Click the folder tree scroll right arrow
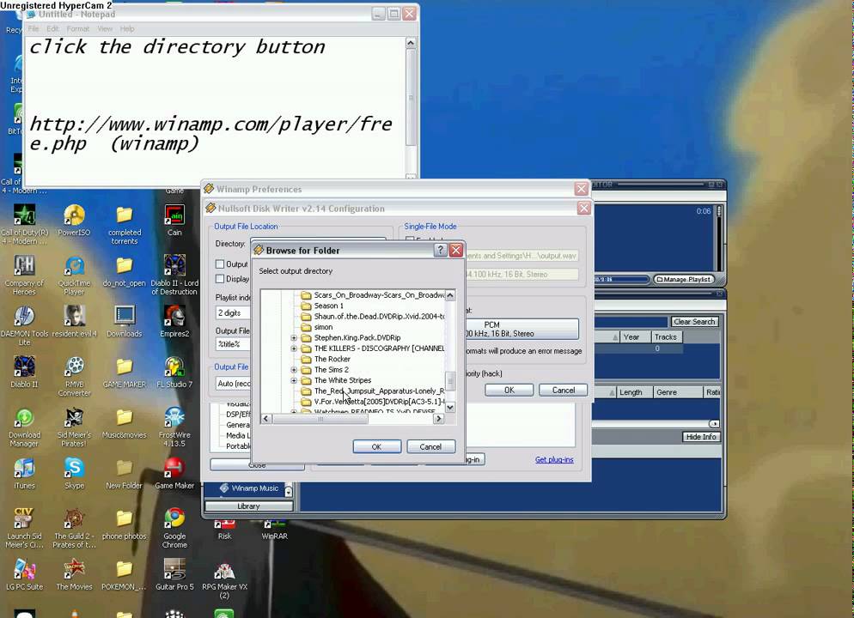Viewport: 854px width, 618px height. tap(438, 418)
